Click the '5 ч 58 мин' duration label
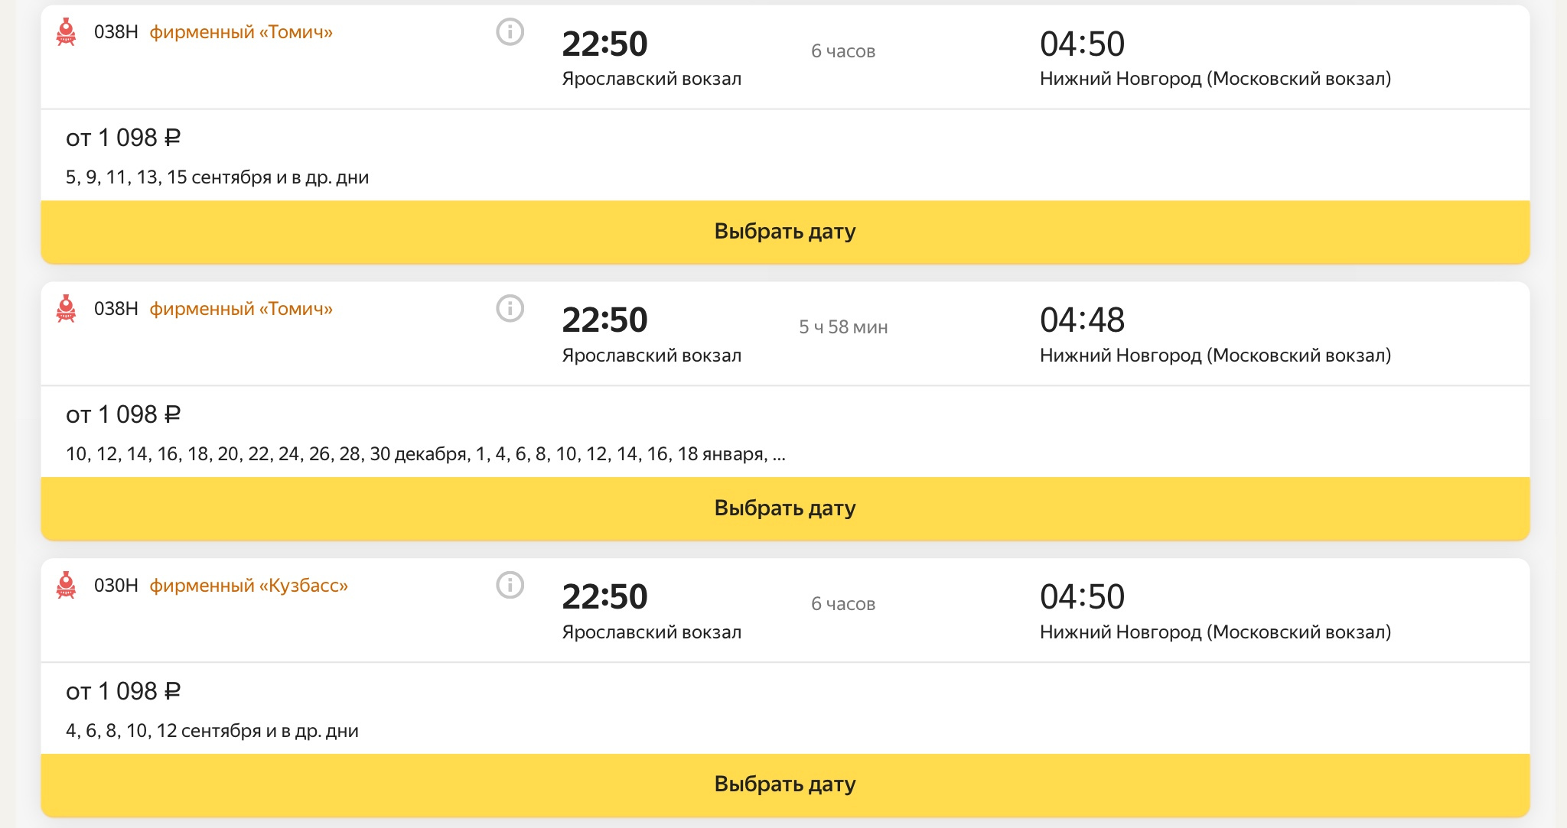Screen dimensions: 1567x828 coord(843,327)
